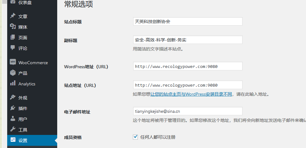Focus the 副标题 tagline input field
This screenshot has width=306, height=148.
[188, 40]
